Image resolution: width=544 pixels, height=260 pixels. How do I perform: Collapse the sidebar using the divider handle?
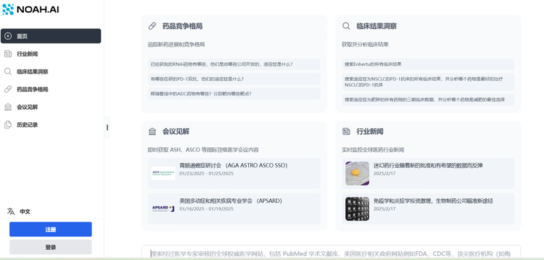[107, 128]
